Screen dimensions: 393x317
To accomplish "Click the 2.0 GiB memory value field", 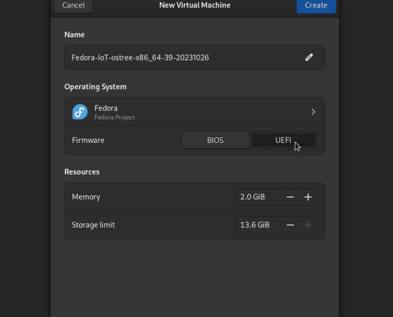I will (x=258, y=197).
